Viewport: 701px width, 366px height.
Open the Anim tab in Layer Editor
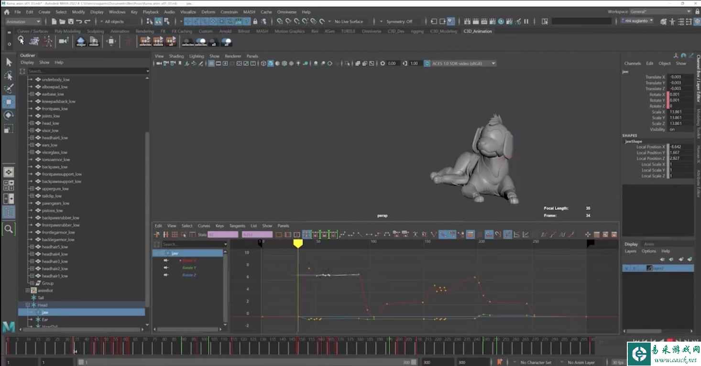coord(649,244)
